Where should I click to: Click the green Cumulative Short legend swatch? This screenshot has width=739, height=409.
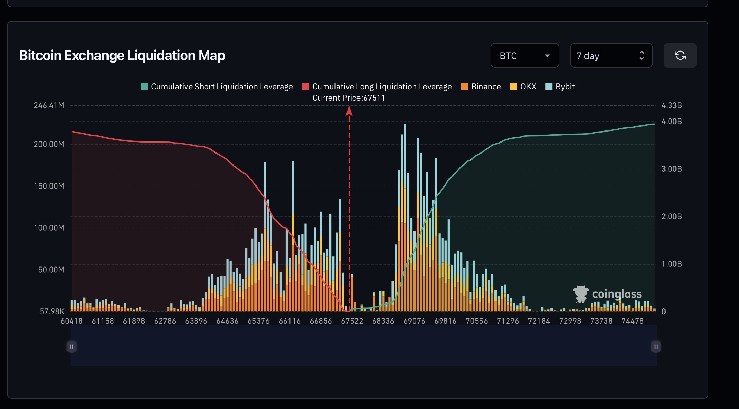pos(144,87)
